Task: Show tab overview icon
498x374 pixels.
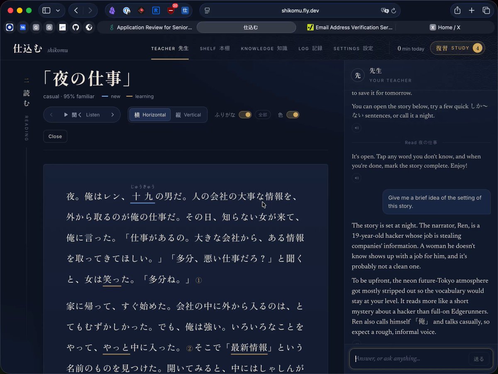Action: point(486,10)
